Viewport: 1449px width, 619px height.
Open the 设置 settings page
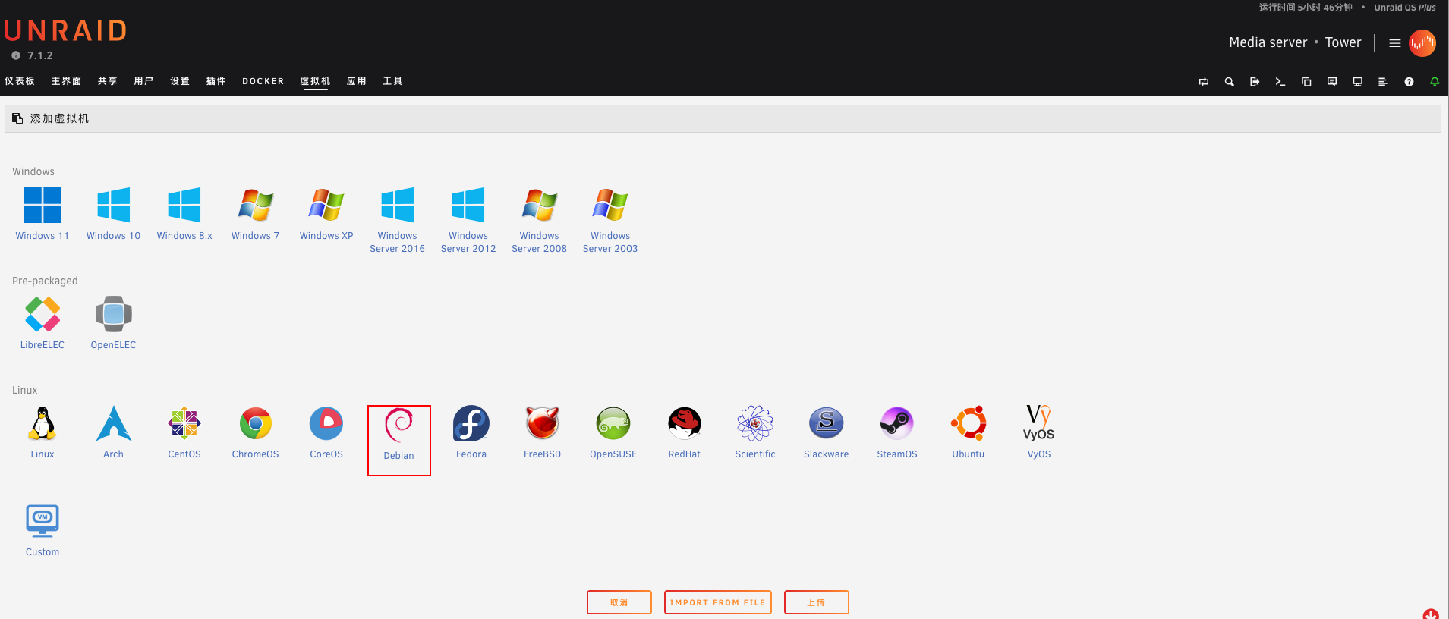point(180,81)
